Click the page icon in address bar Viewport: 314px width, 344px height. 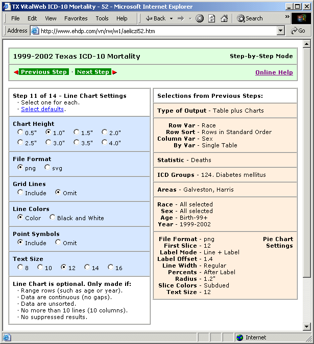tap(35, 31)
